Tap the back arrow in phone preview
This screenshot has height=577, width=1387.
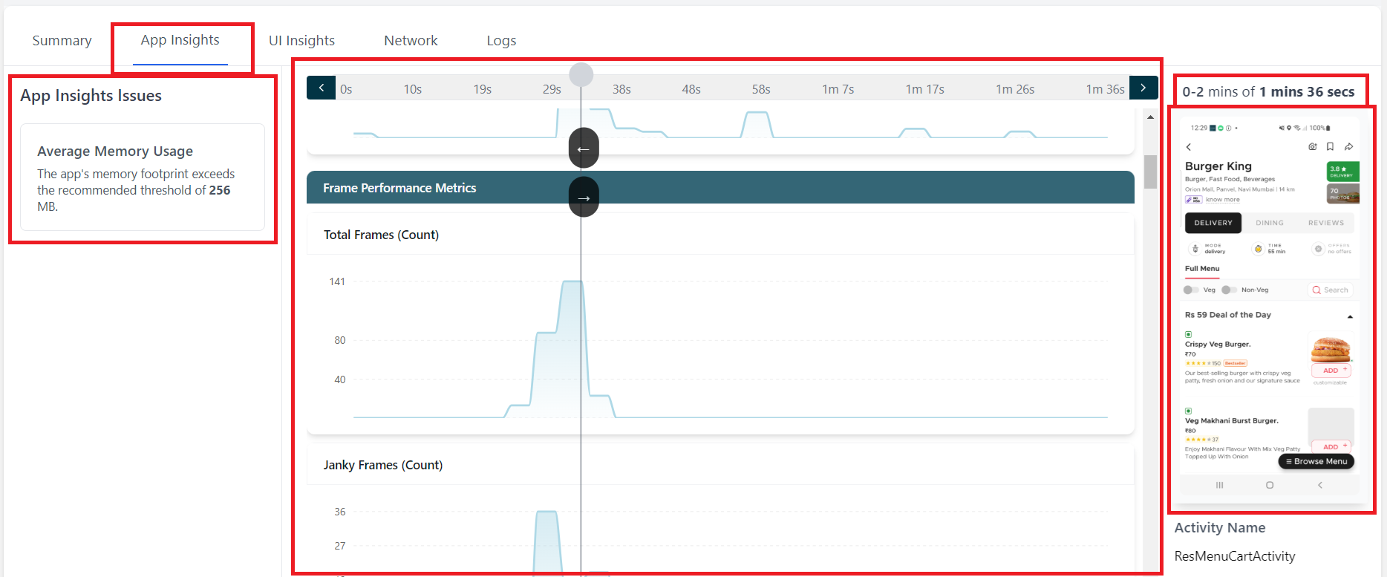point(1189,147)
